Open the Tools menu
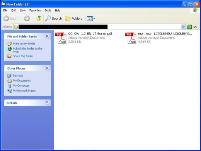The image size is (201, 151). [48, 10]
